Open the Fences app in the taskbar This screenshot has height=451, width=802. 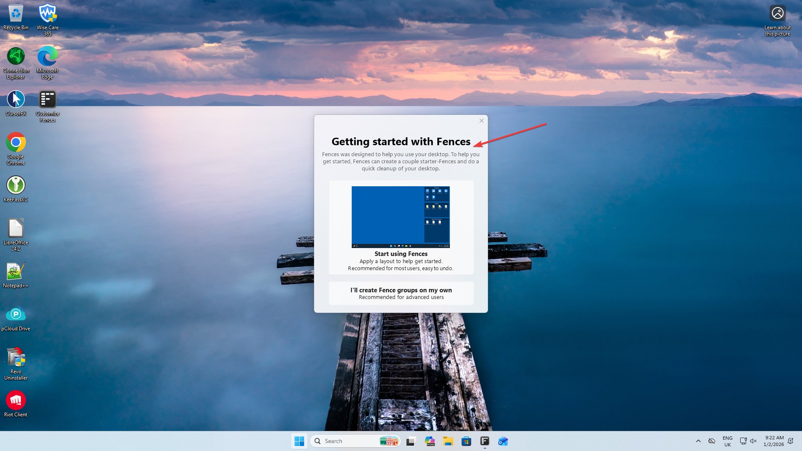pyautogui.click(x=485, y=441)
